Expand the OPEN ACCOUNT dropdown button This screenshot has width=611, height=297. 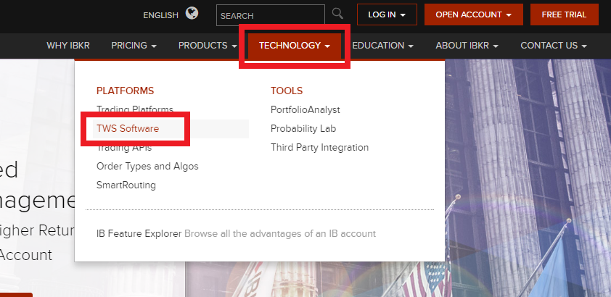tap(473, 14)
